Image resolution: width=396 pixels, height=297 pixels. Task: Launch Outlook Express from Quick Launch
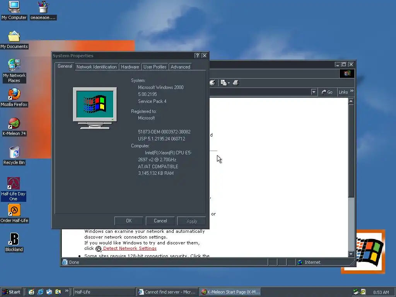click(x=49, y=292)
